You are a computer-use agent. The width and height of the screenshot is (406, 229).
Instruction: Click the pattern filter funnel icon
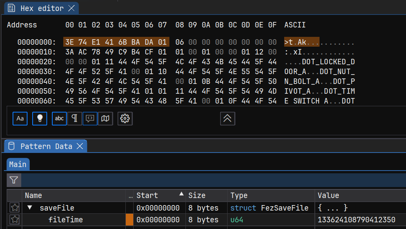coord(14,180)
